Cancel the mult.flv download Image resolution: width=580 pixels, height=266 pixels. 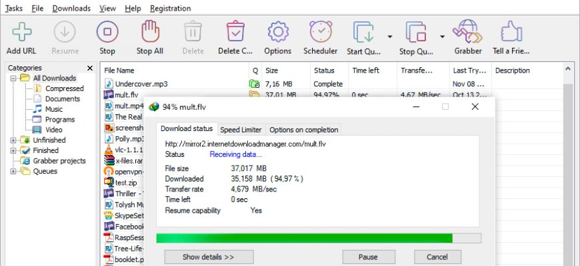pyautogui.click(x=437, y=257)
